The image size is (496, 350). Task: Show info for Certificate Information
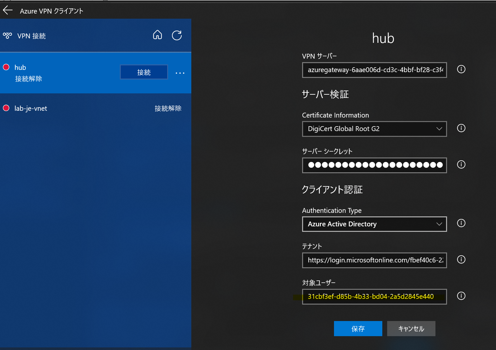click(461, 128)
